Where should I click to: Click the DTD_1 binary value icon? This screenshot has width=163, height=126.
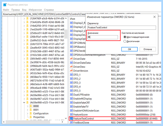pyautogui.click(x=71, y=75)
